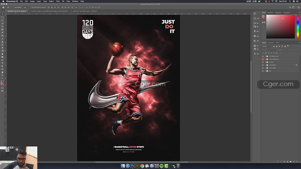The image size is (301, 169).
Task: Open the File menu
Action: (21, 1)
